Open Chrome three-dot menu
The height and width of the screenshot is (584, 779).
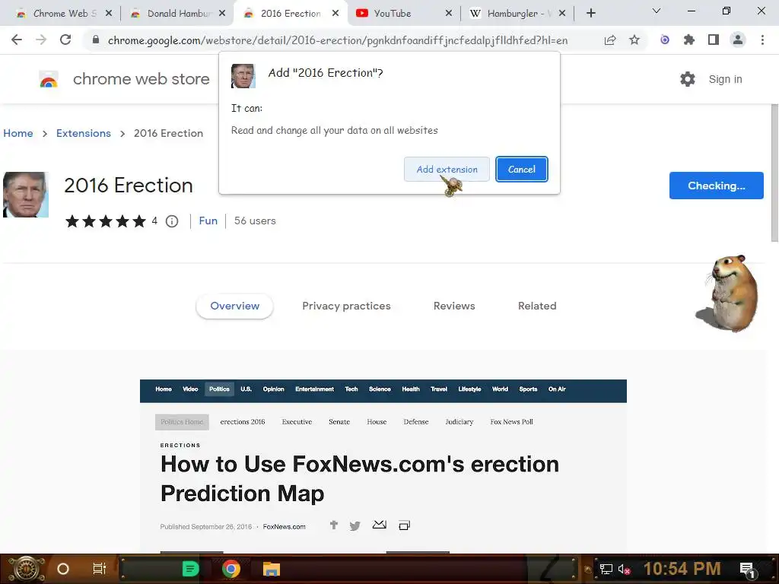(762, 40)
